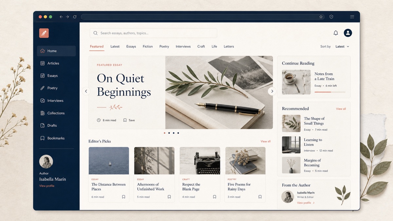Click View profile in From the Author
The height and width of the screenshot is (221, 393).
point(306,203)
